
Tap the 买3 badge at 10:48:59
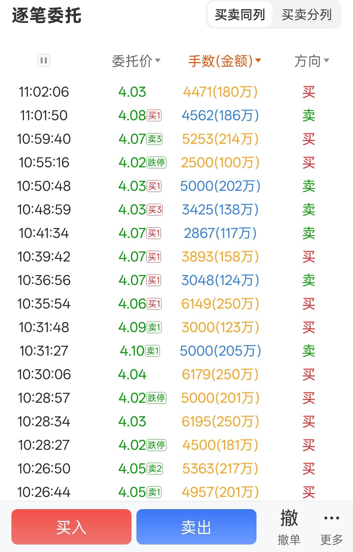coord(154,210)
